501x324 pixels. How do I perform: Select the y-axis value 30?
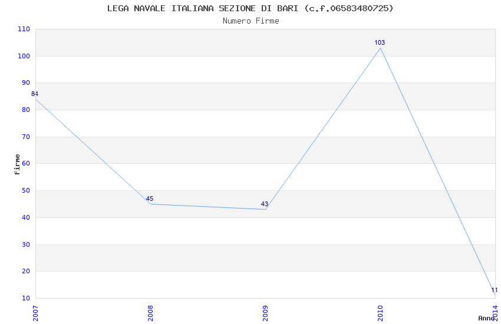click(x=26, y=245)
